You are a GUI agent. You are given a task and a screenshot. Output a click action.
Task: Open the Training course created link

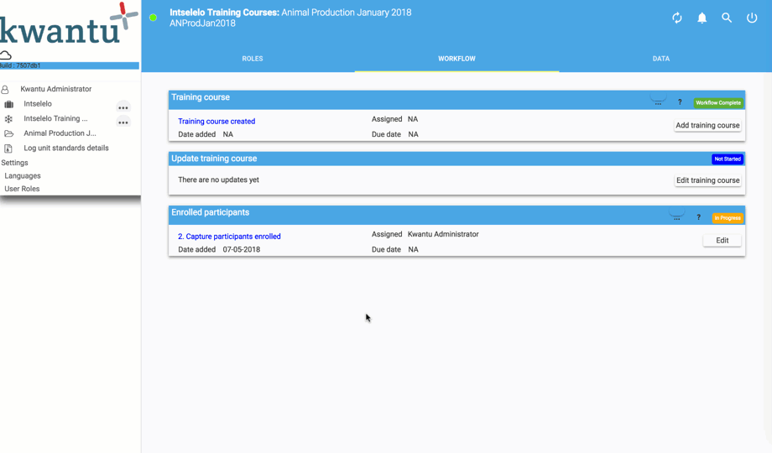[x=216, y=122]
